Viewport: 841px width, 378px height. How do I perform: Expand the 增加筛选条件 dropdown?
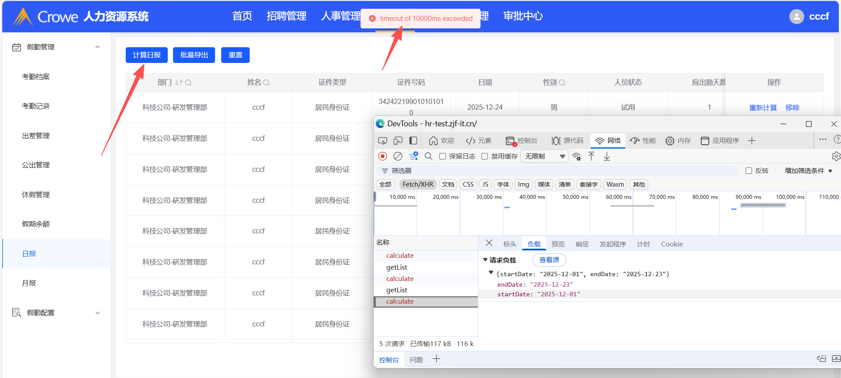coord(808,171)
